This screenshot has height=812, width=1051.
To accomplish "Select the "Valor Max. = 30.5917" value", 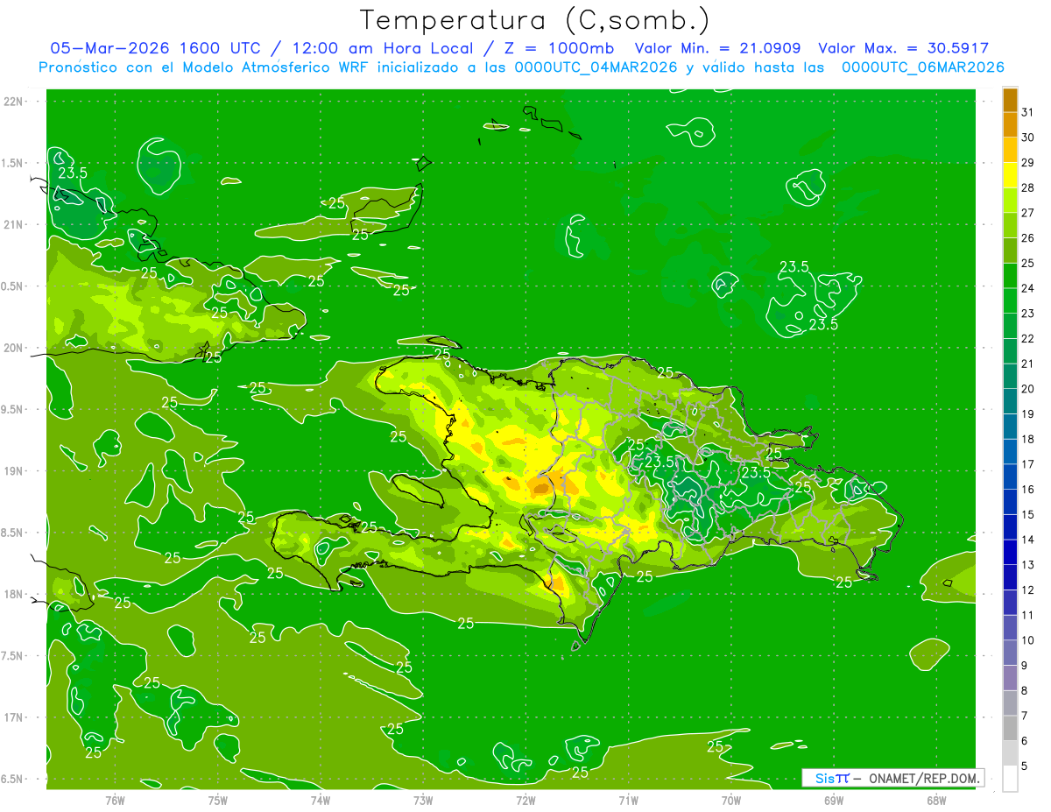I will [x=904, y=48].
